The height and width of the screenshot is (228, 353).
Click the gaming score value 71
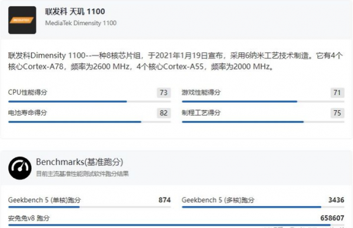coord(337,92)
